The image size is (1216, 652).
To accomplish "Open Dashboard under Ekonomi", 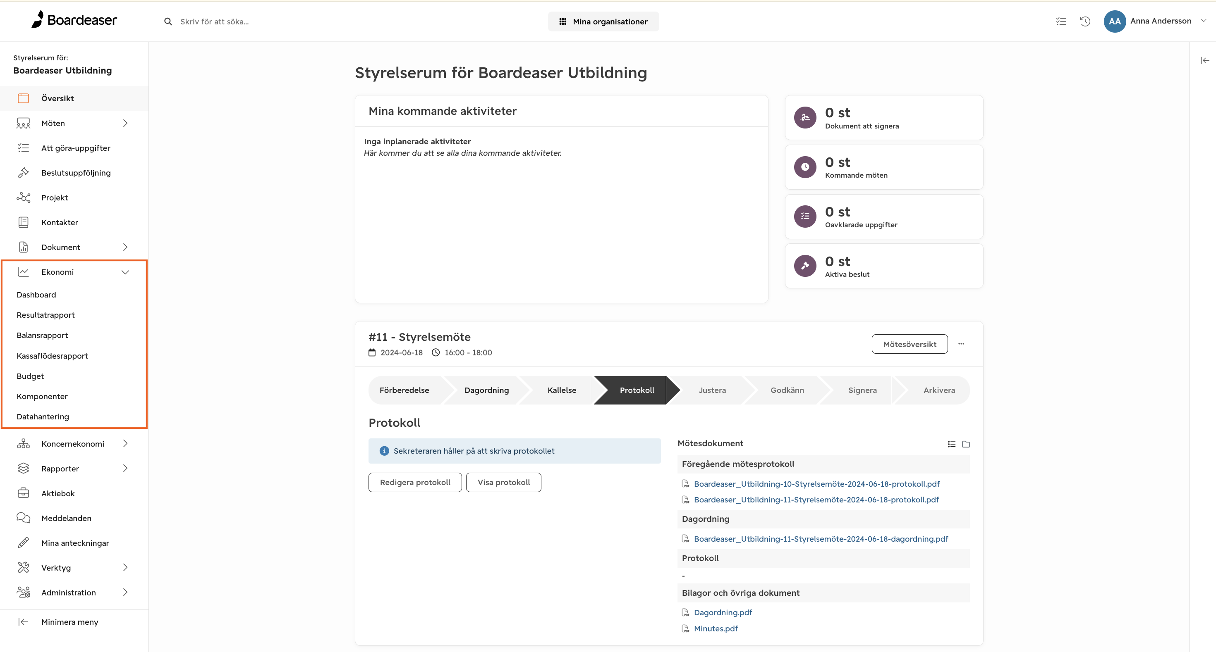I will 36,295.
